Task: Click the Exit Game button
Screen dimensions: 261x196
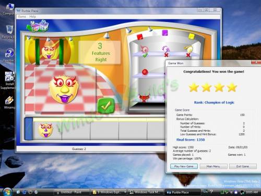Action: point(243,166)
